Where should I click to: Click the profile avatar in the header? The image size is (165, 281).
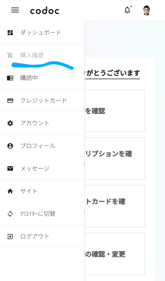[x=147, y=10]
